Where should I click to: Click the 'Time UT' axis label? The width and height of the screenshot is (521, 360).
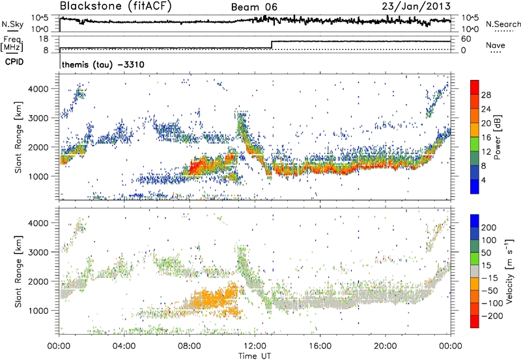[255, 355]
